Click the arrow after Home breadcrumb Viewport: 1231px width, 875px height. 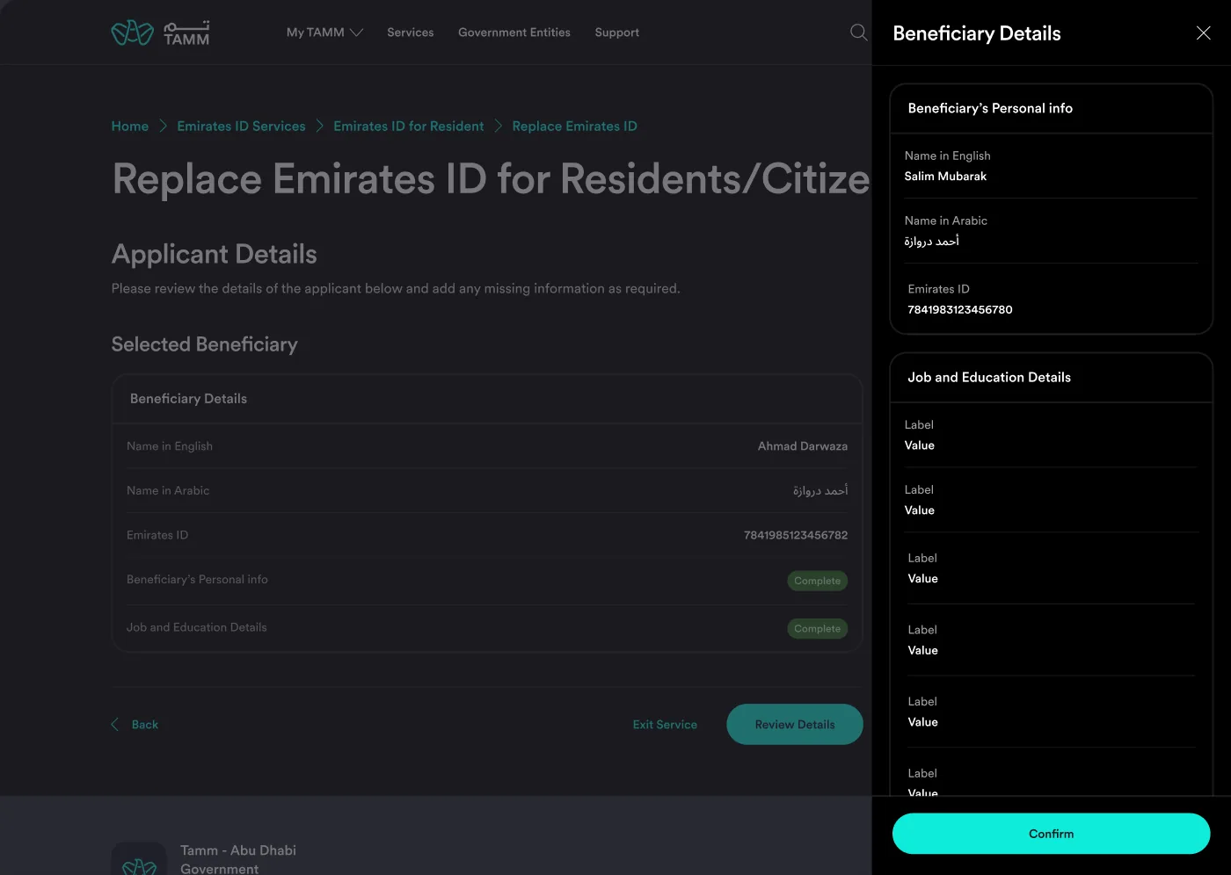163,127
